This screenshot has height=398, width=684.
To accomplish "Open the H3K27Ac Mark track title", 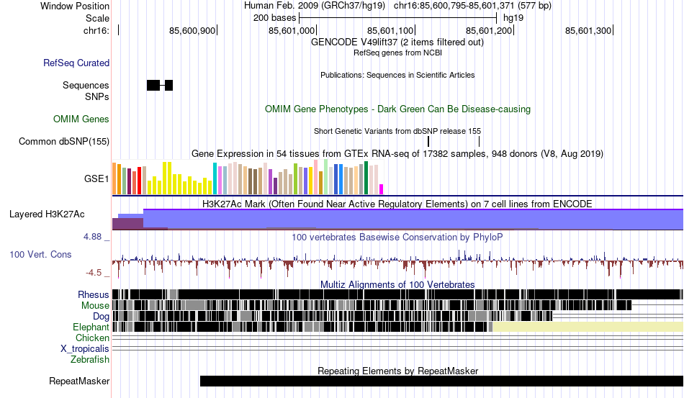I will (397, 204).
